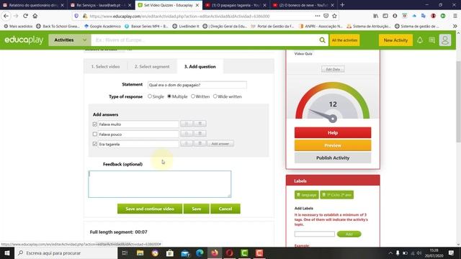Click the Statement text field

click(197, 85)
